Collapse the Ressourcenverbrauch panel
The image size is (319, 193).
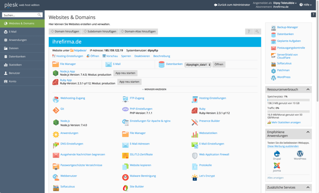click(308, 89)
